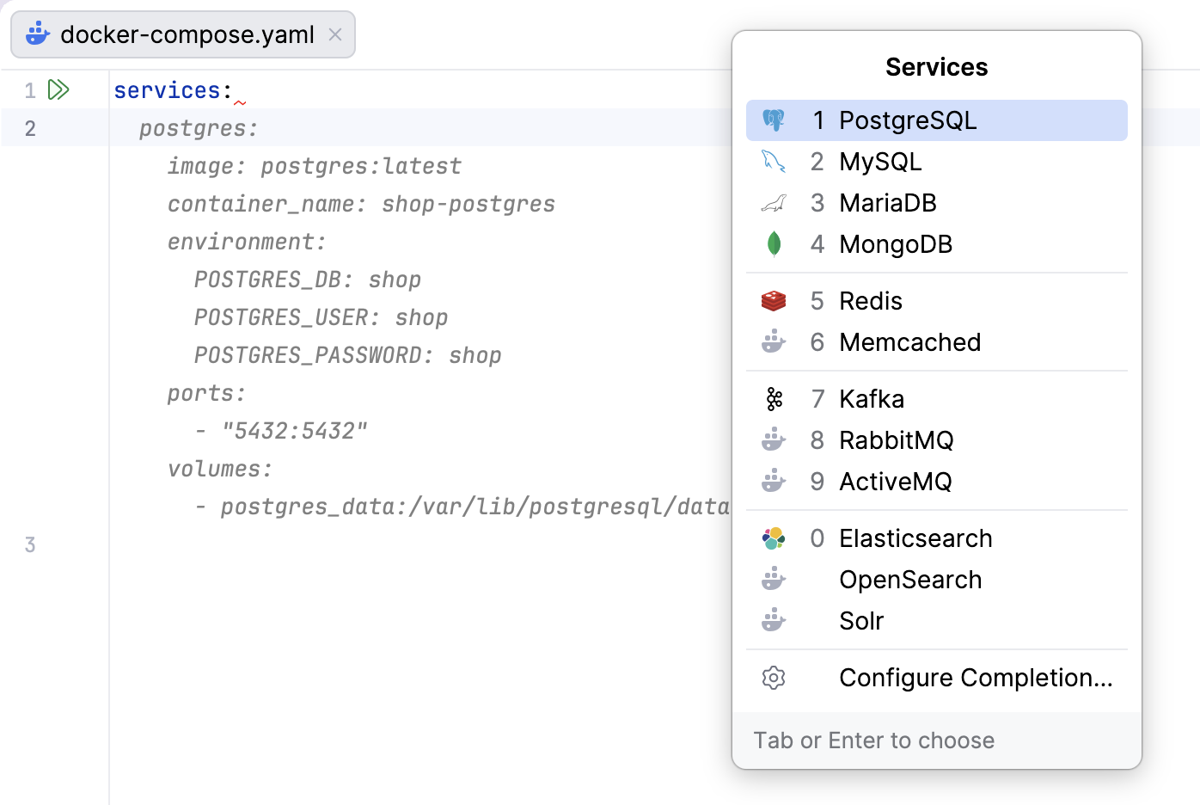
Task: Click 'POSTGRES_PASSWORD: shop' line
Action: tap(347, 355)
